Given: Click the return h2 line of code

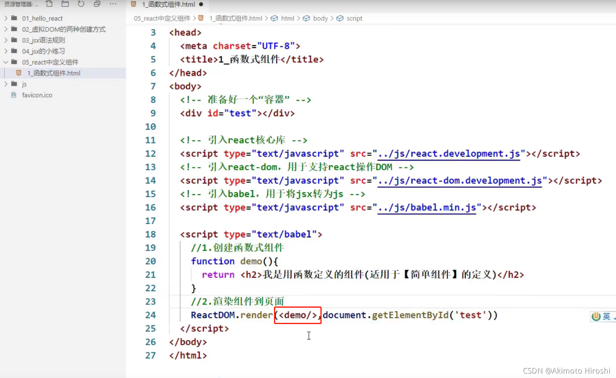Looking at the screenshot, I should (x=363, y=275).
